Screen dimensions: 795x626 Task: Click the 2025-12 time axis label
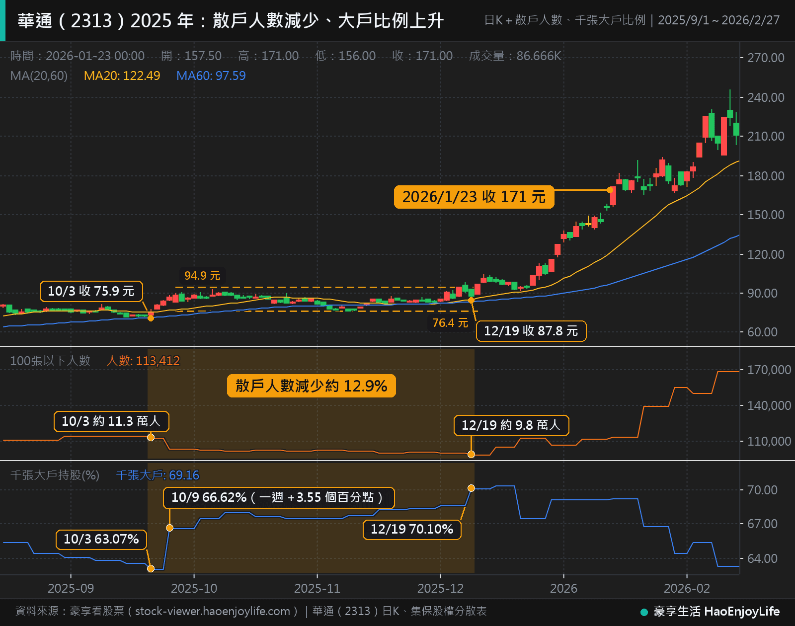click(441, 588)
